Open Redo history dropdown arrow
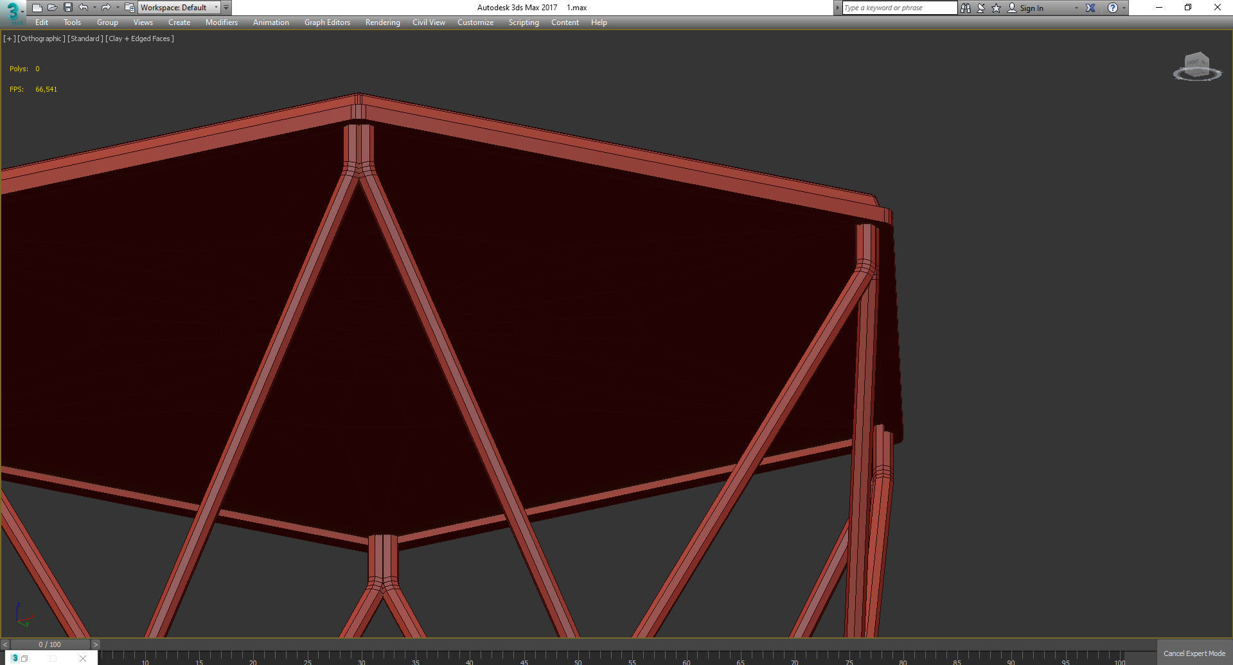 117,8
